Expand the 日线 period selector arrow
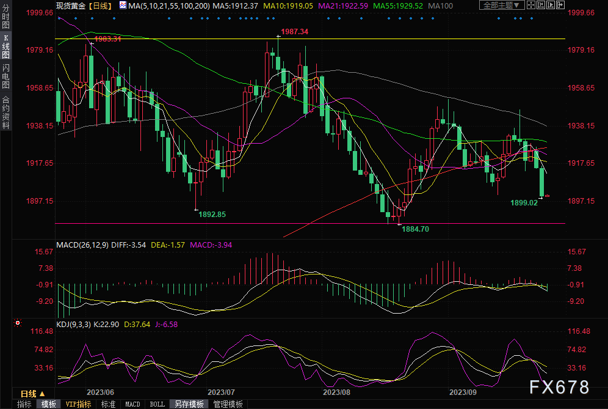Screen dimensions: 608x409 pyautogui.click(x=42, y=393)
